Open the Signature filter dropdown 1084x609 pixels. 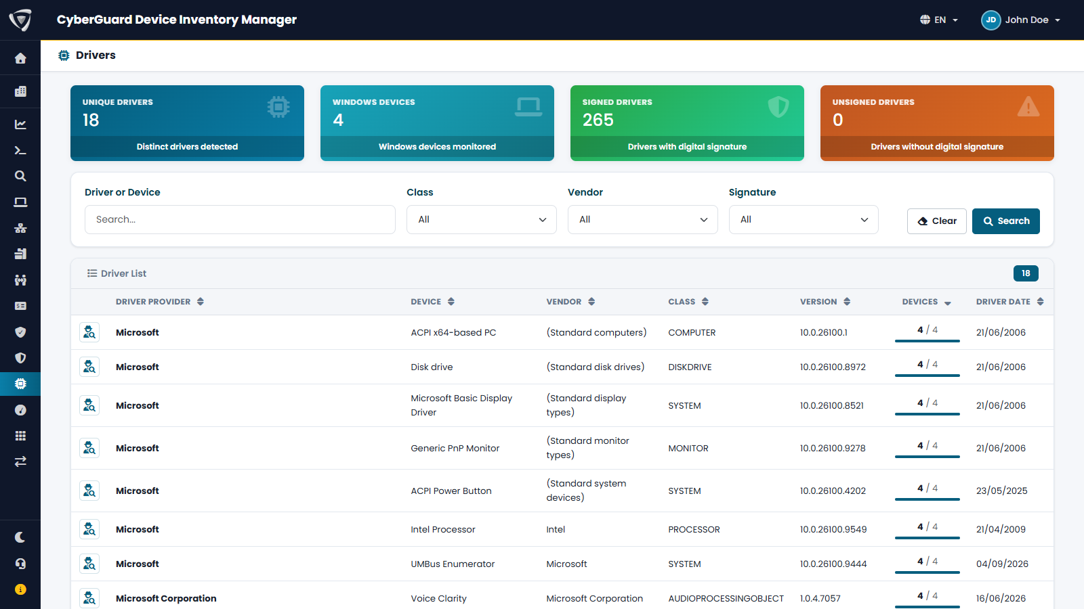click(x=804, y=220)
